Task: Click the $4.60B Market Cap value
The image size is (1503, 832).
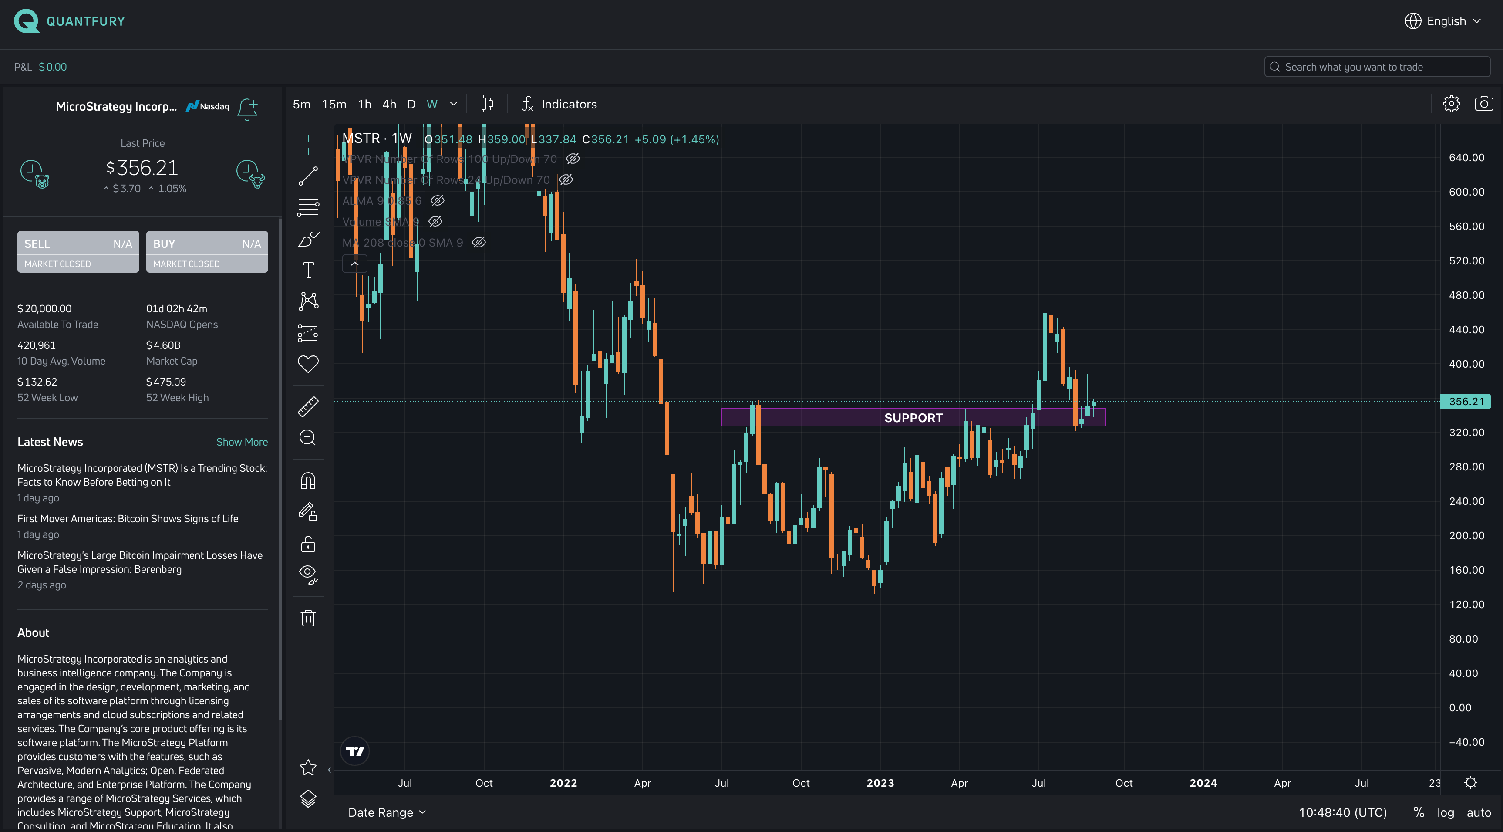Action: click(x=163, y=345)
